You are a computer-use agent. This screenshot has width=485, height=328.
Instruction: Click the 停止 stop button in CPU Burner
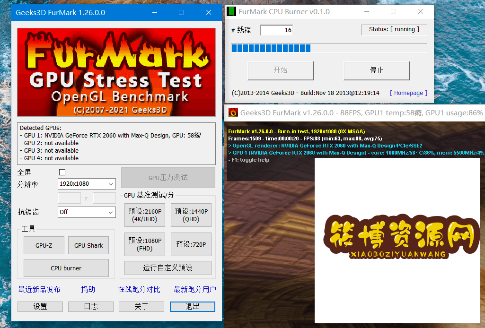pos(377,70)
